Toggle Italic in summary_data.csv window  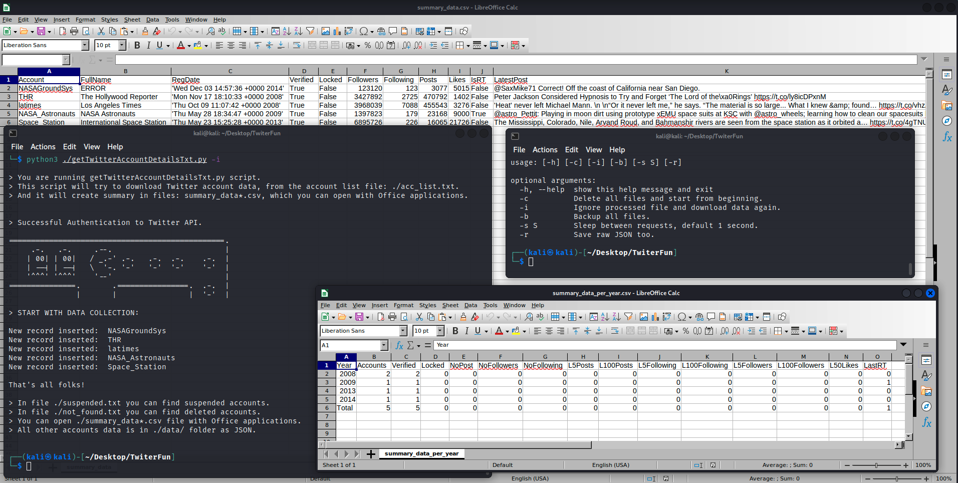(148, 45)
